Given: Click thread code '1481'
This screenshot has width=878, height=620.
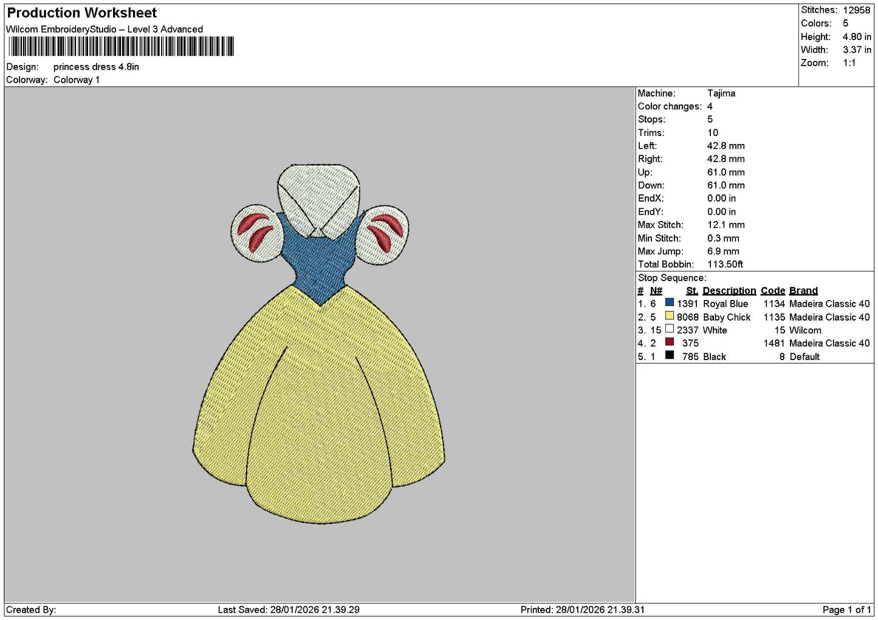Looking at the screenshot, I should 774,343.
